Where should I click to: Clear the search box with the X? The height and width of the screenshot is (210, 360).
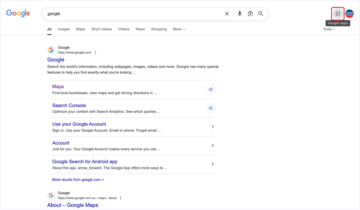point(227,13)
